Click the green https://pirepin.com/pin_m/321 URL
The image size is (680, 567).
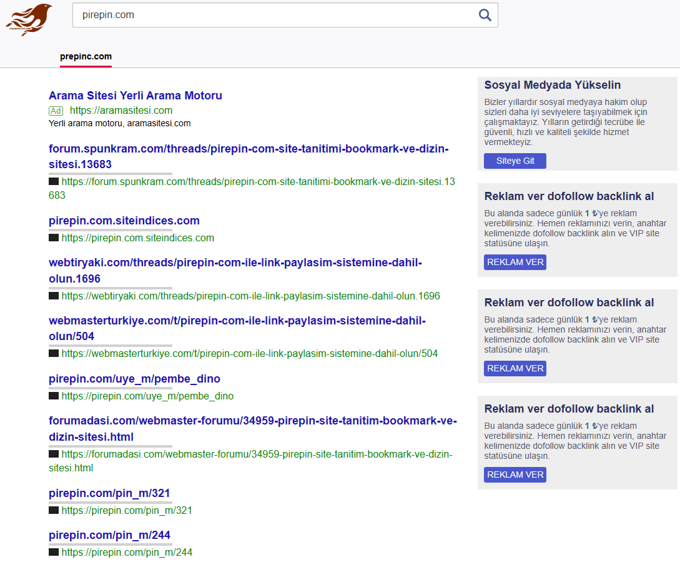pyautogui.click(x=127, y=511)
